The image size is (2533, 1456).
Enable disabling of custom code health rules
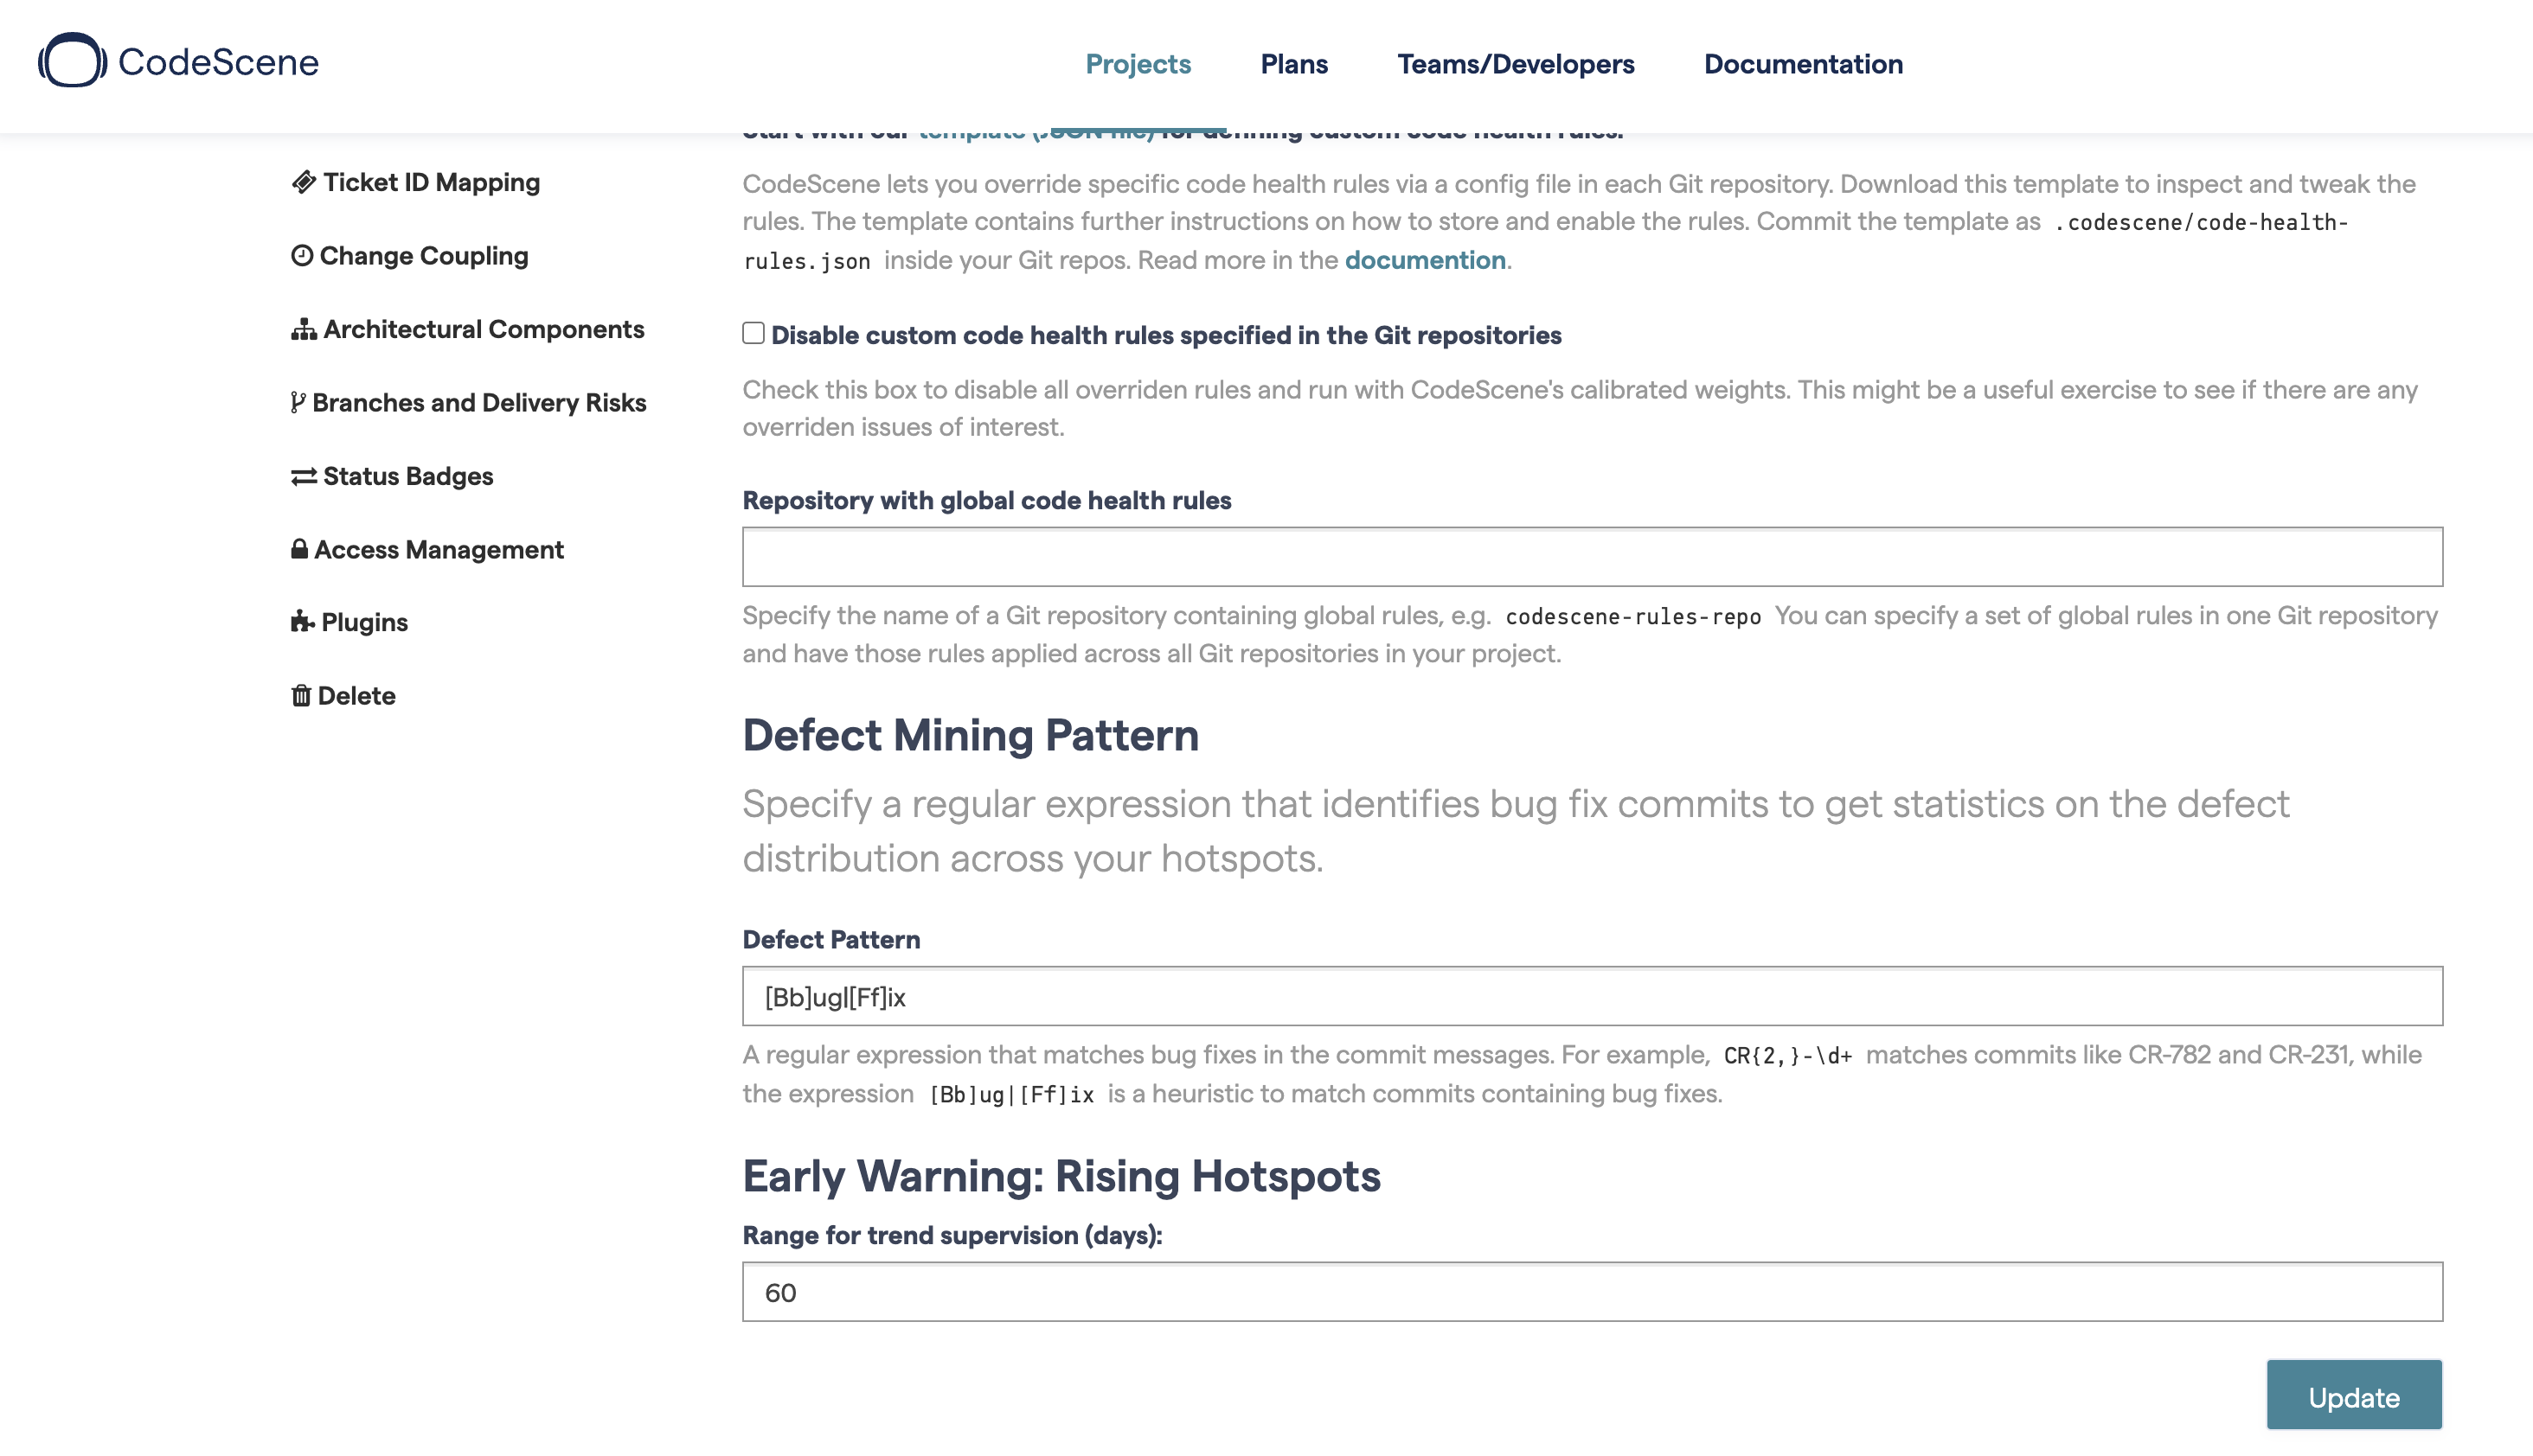point(753,333)
